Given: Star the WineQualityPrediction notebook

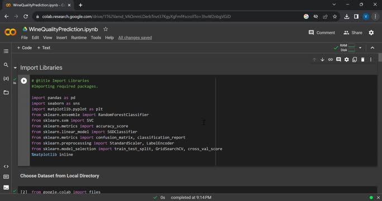Looking at the screenshot, I should [106, 29].
